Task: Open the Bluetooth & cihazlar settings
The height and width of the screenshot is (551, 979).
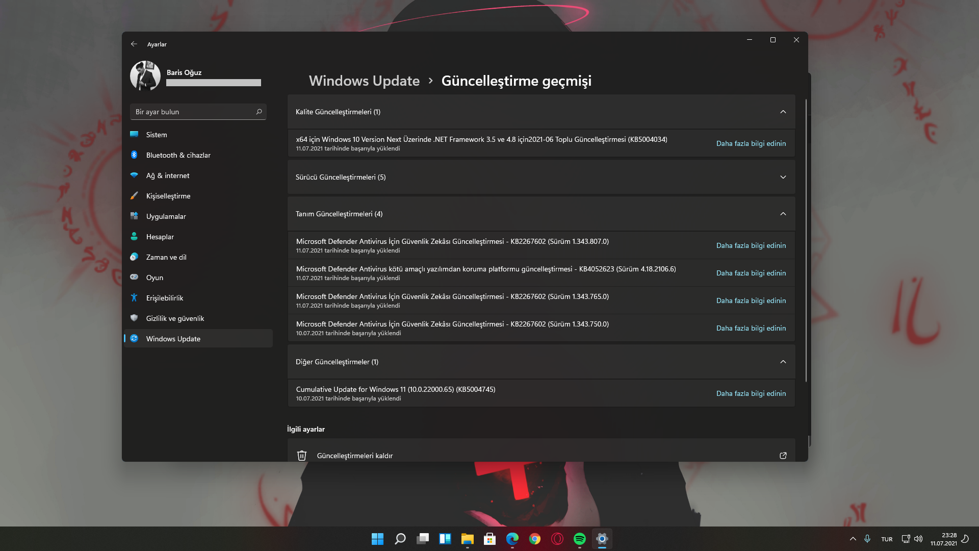Action: (178, 155)
